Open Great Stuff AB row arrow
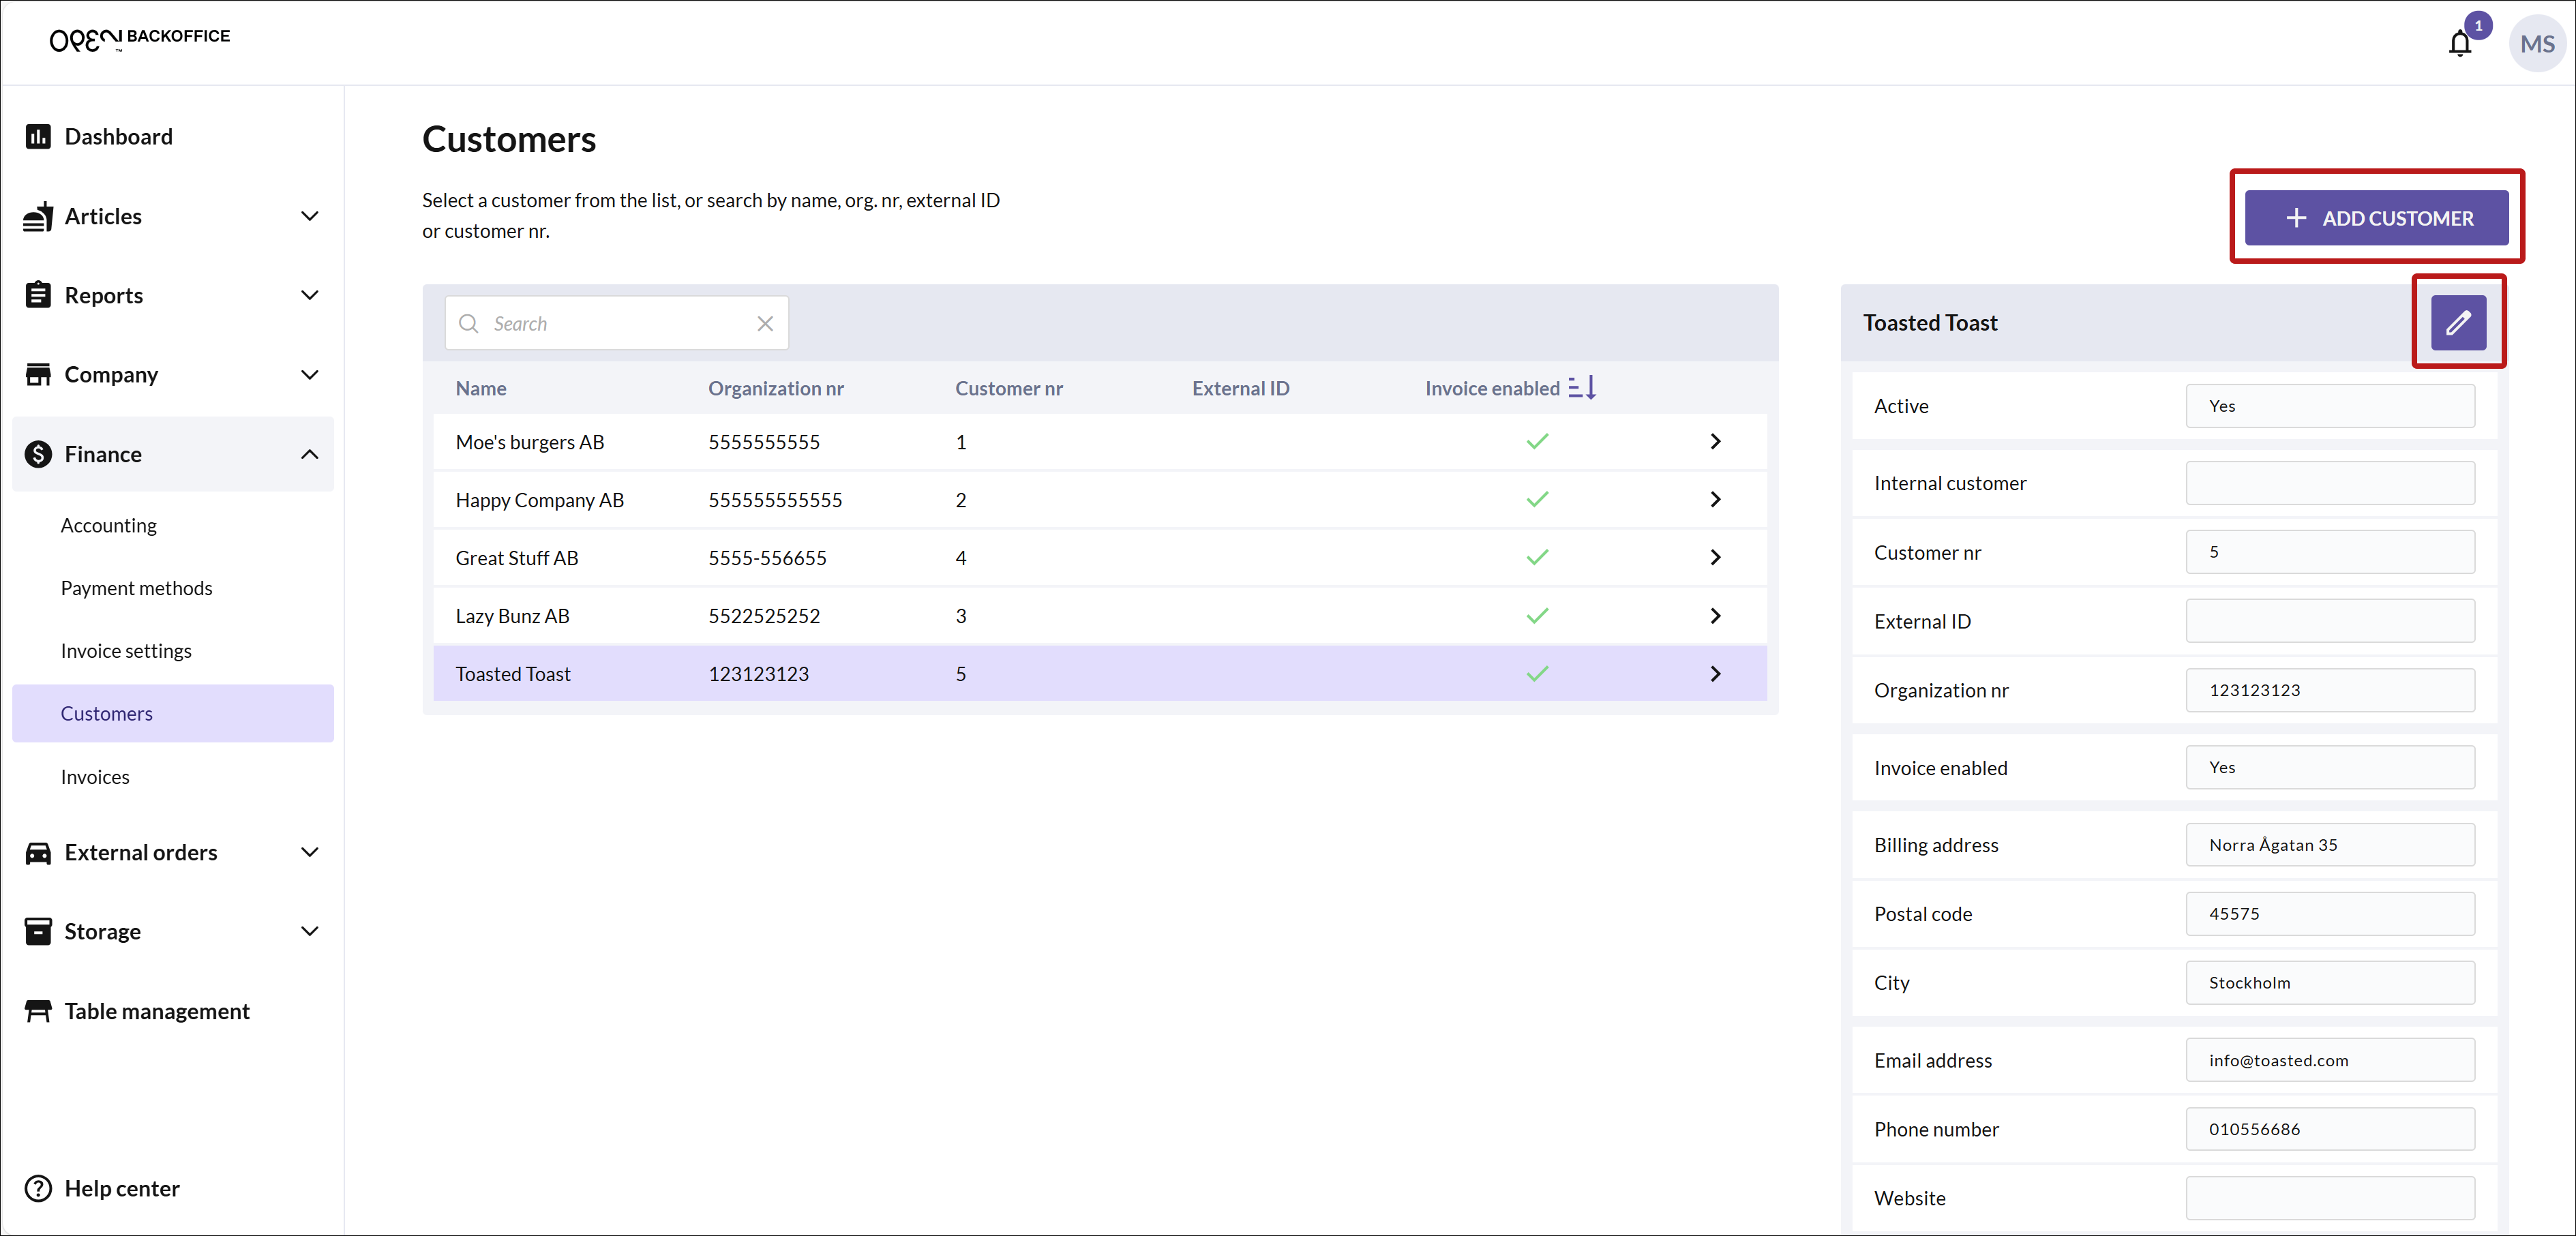The width and height of the screenshot is (2576, 1236). pos(1715,557)
